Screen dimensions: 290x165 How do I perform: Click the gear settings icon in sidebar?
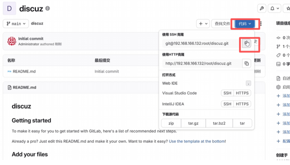[278, 87]
